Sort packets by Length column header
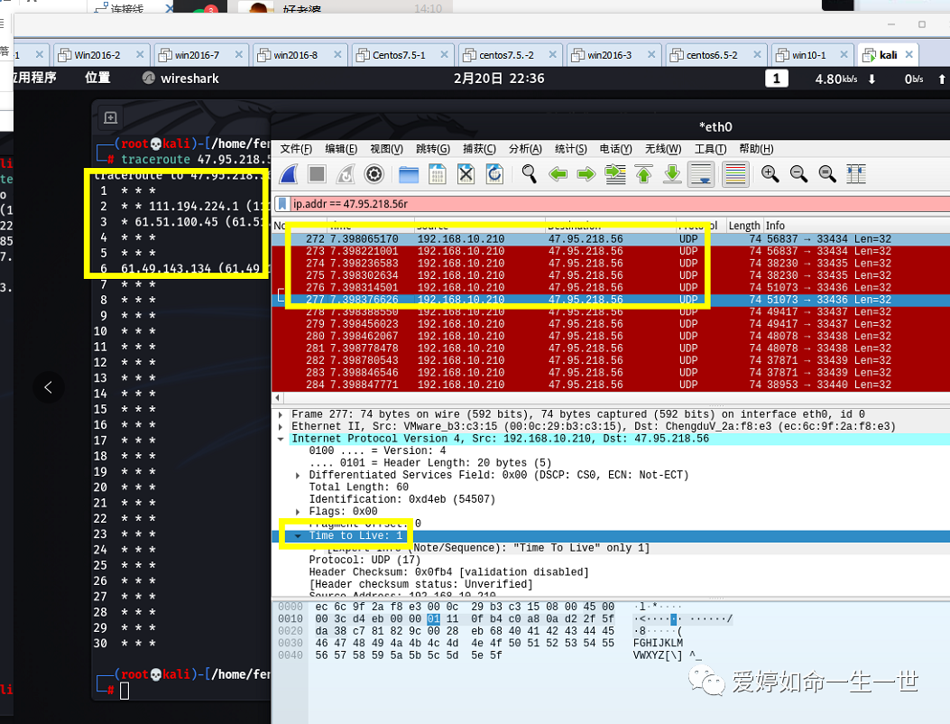950x724 pixels. pyautogui.click(x=743, y=226)
